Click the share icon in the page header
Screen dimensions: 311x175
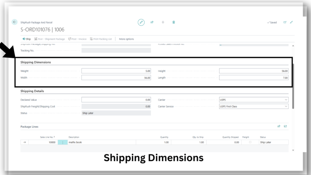coord(152,22)
